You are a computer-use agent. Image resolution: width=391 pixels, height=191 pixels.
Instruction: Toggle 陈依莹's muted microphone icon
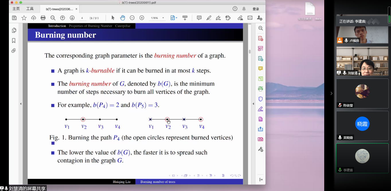[340, 105]
